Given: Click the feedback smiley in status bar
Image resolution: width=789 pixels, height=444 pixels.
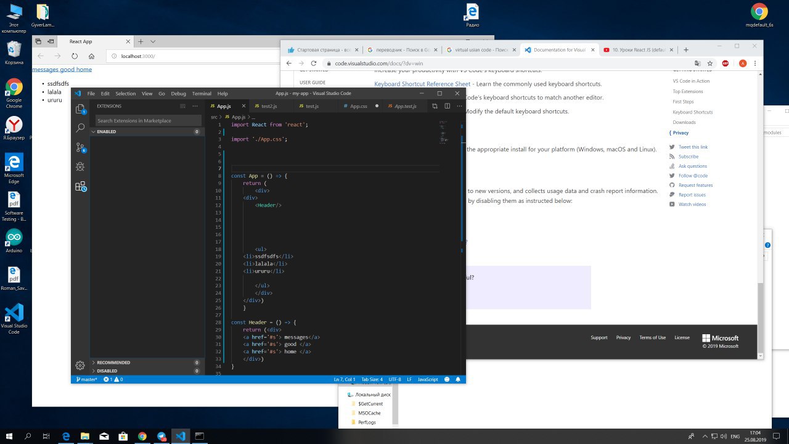Looking at the screenshot, I should click(x=447, y=379).
